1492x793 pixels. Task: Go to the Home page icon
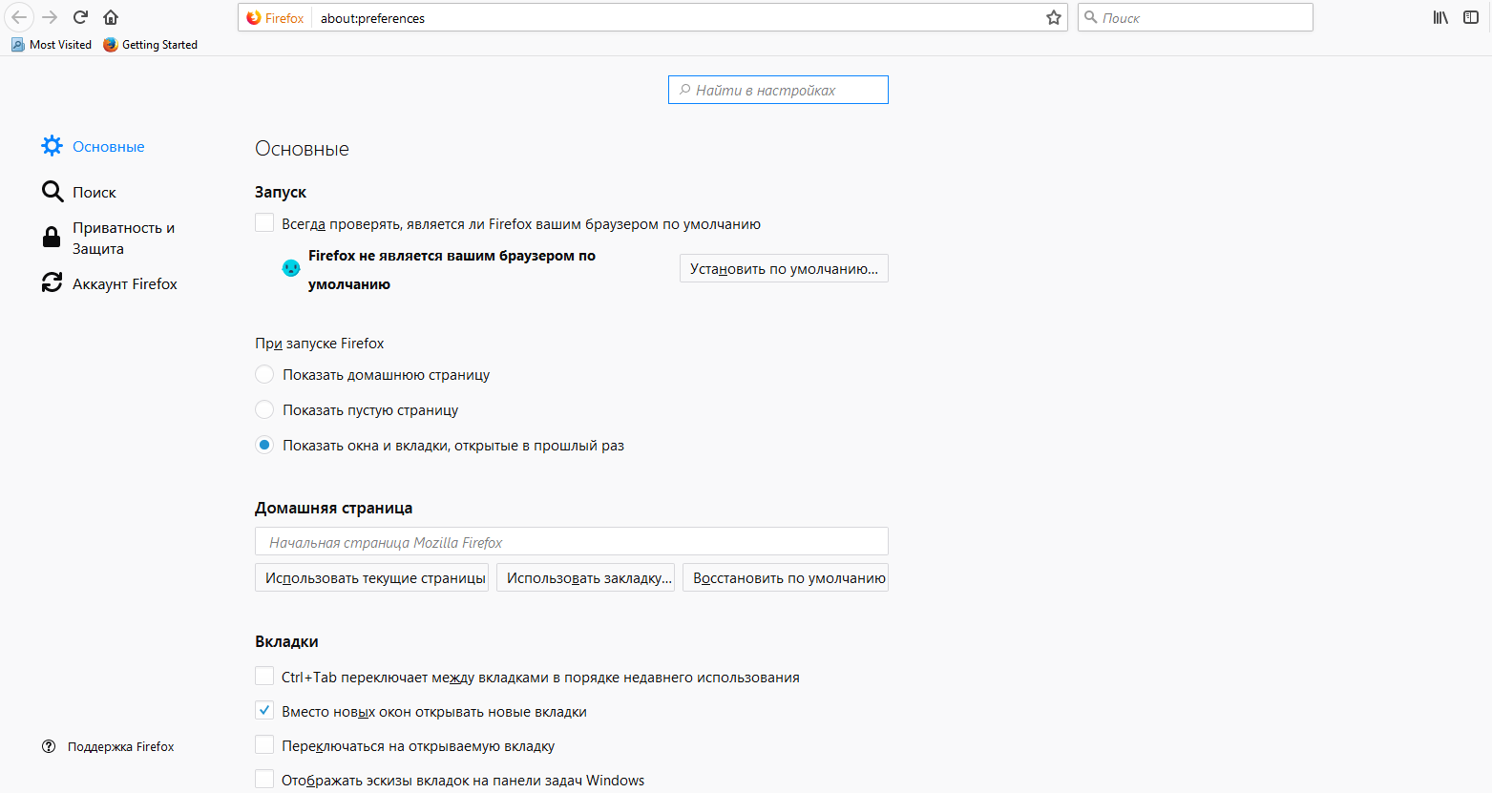coord(111,17)
